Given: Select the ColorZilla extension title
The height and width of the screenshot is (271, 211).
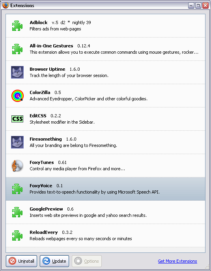Looking at the screenshot, I should pyautogui.click(x=40, y=92).
